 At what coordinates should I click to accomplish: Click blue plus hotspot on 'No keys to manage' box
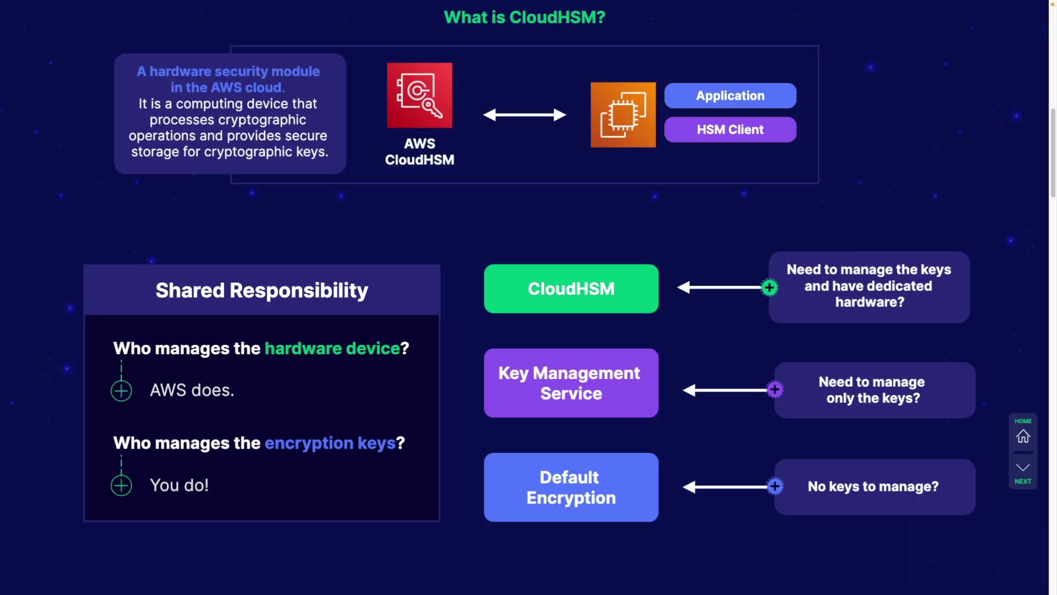click(x=775, y=486)
